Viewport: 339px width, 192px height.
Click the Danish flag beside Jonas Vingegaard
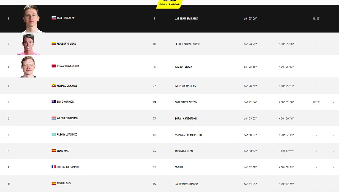point(53,66)
